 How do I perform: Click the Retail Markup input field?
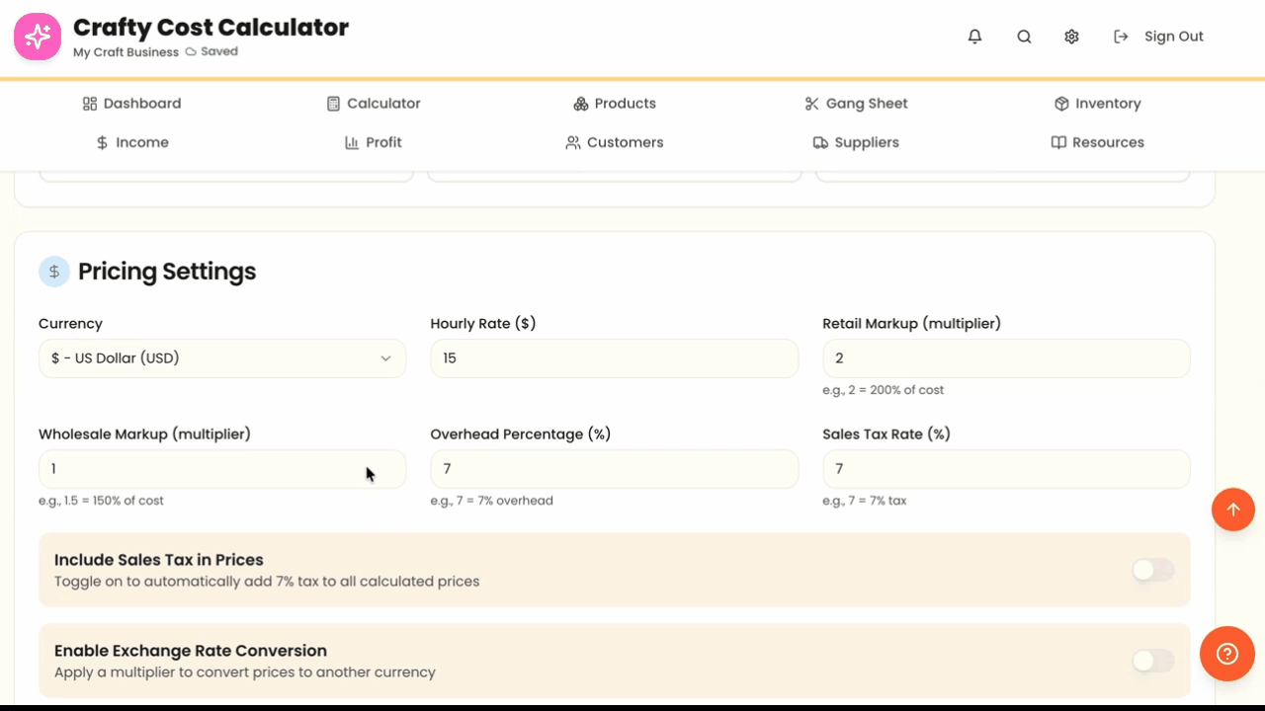pos(1006,358)
